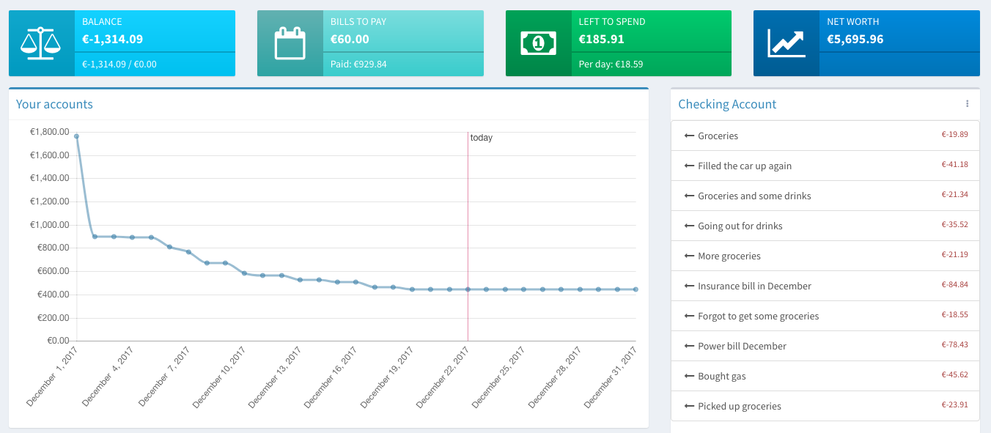991x433 pixels.
Task: Click the arrow icon beside Groceries and some drinks
Action: tap(689, 196)
